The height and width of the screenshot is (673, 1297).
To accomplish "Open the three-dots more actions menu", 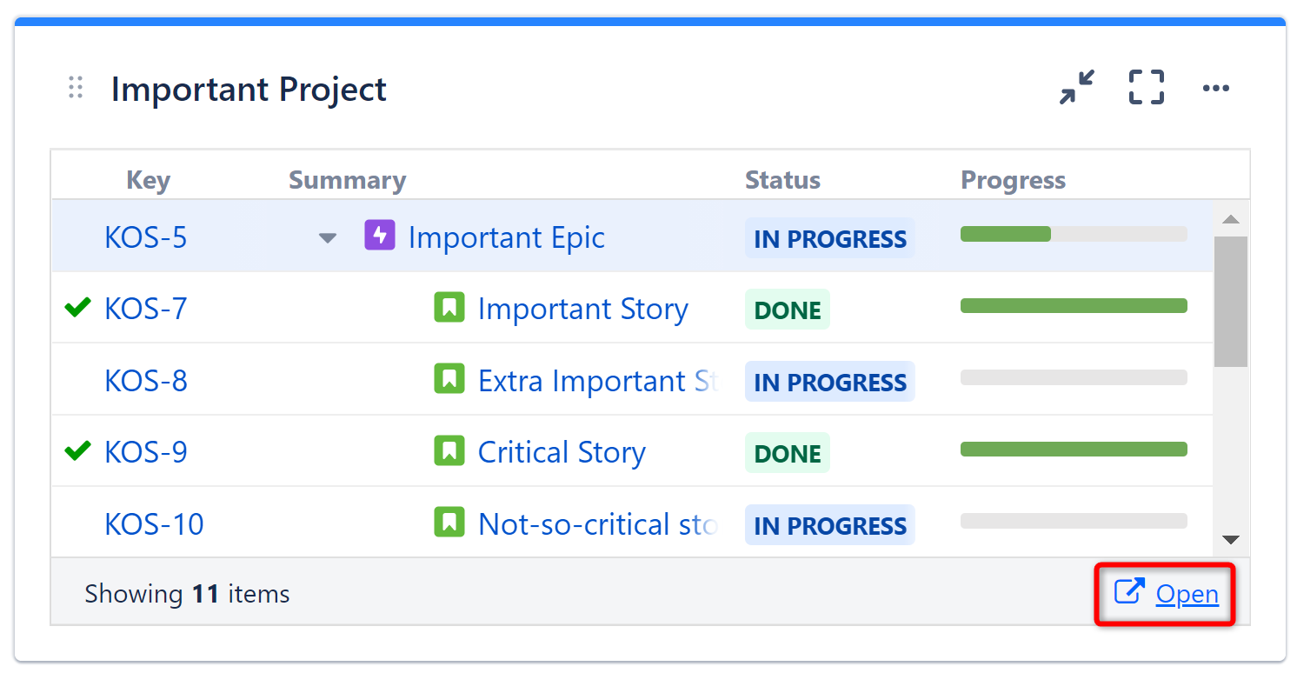I will [x=1215, y=88].
